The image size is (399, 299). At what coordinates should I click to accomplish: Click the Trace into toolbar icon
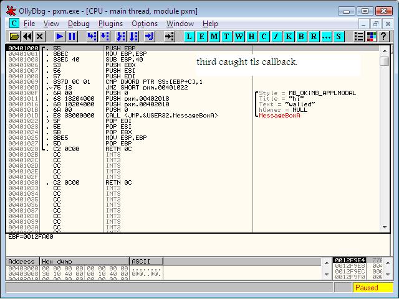[x=121, y=37]
